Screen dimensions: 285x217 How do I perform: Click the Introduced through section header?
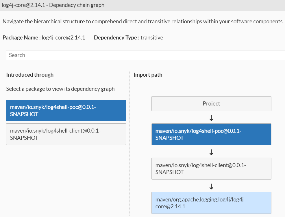[x=30, y=75]
